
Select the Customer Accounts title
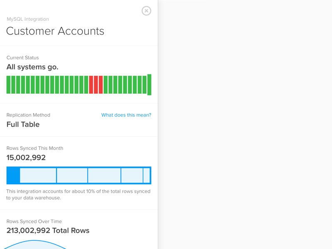[x=55, y=31]
